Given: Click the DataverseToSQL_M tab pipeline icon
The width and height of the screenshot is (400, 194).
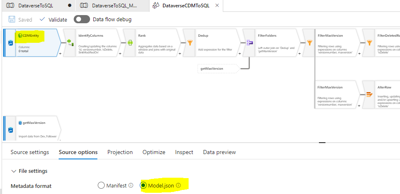Looking at the screenshot, I should pos(84,6).
